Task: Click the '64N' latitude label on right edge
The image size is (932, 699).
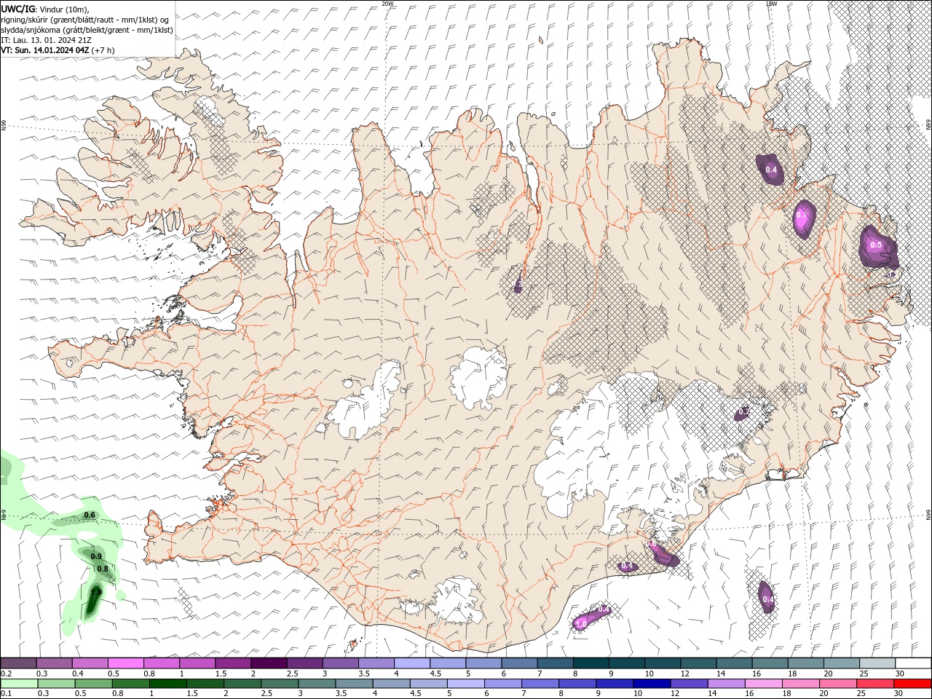Action: [x=928, y=514]
